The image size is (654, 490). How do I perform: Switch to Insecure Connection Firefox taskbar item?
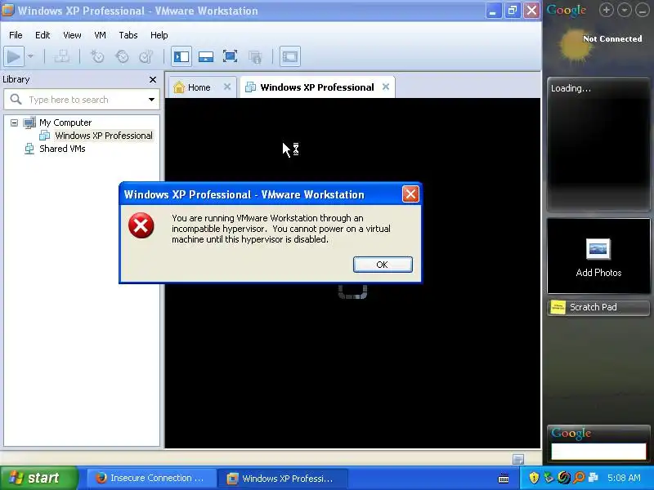[152, 478]
